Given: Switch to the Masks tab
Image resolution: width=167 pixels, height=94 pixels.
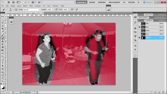Looking at the screenshot, I should pos(152,17).
